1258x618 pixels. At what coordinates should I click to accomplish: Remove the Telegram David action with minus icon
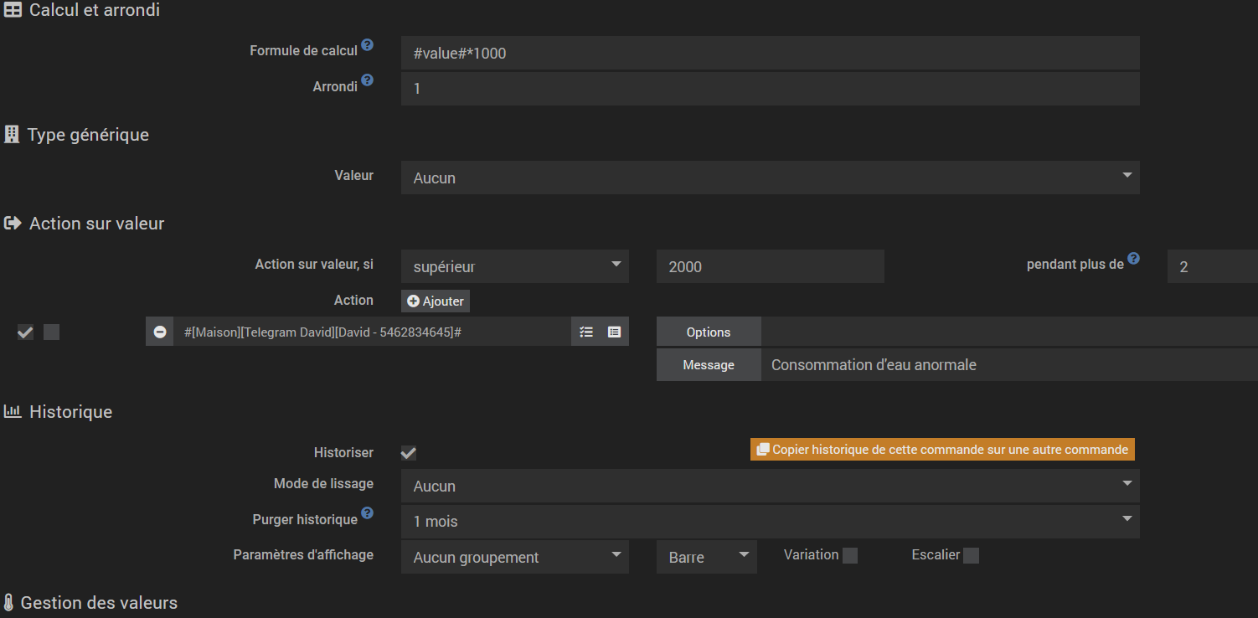(x=160, y=332)
